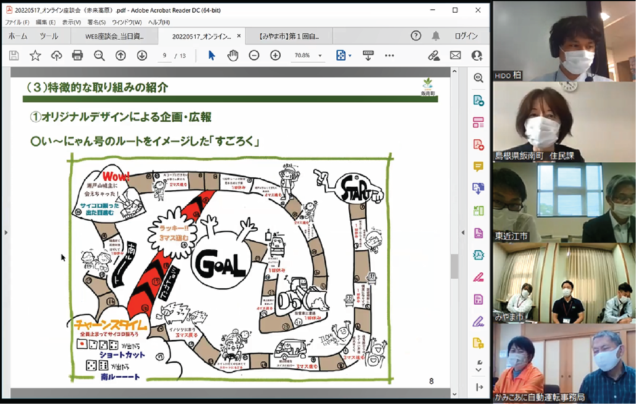The width and height of the screenshot is (636, 404).
Task: Open fit page options dropdown arrow
Action: pyautogui.click(x=350, y=56)
